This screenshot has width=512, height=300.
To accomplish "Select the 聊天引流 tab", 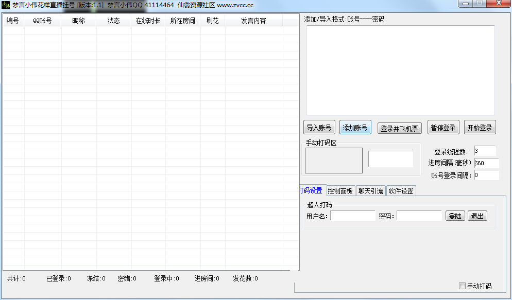I will coord(370,191).
